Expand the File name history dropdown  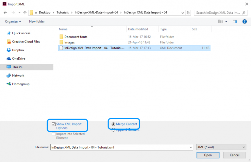pos(190,147)
